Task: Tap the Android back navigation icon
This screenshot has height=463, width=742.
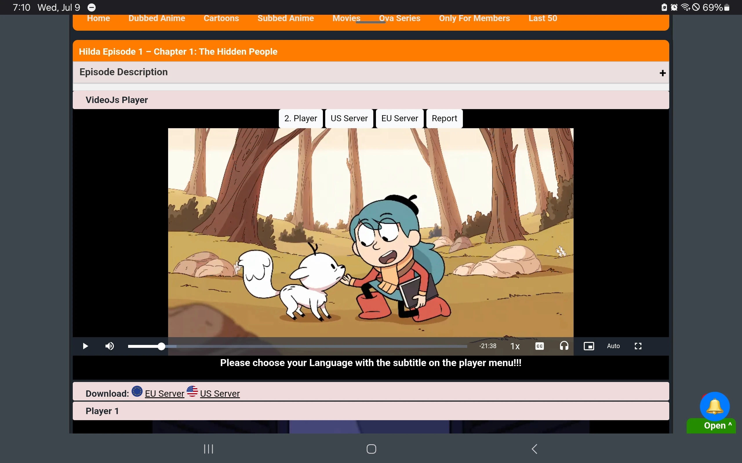Action: pyautogui.click(x=534, y=449)
